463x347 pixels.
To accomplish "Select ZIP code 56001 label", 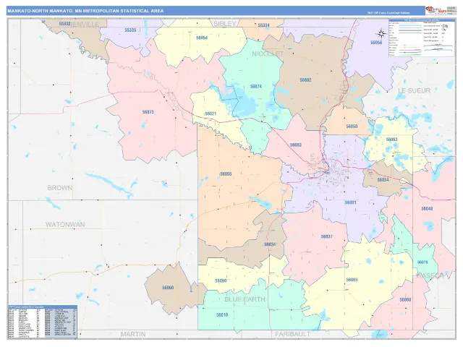I will pos(350,202).
